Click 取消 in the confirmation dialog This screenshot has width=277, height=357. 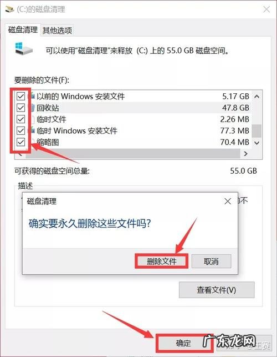(211, 261)
